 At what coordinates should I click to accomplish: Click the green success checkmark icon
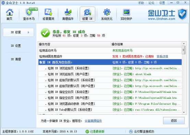pos(45,33)
